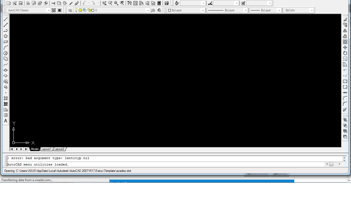
Task: Click the 'error: bad argument type' text line
Action: (x=48, y=158)
